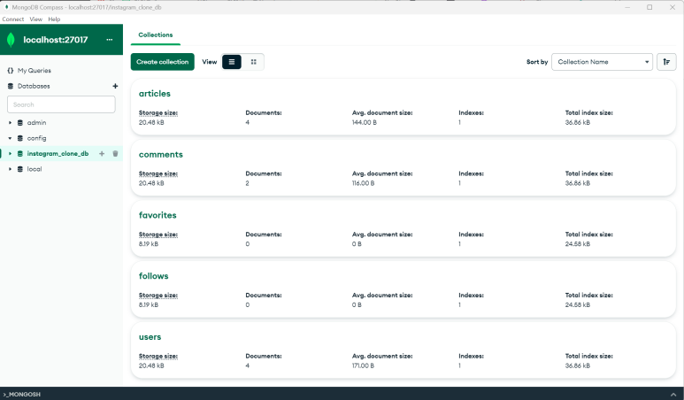
Task: Click the Databases label in sidebar
Action: tap(34, 86)
